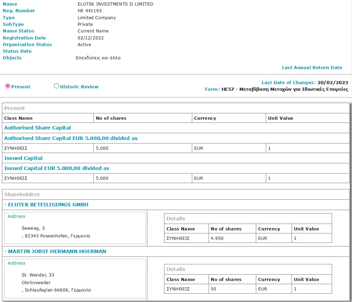The image size is (352, 302).
Task: Click the Address label under ELUTEK BETEILIGUNGS GMBH
Action: coord(16,216)
